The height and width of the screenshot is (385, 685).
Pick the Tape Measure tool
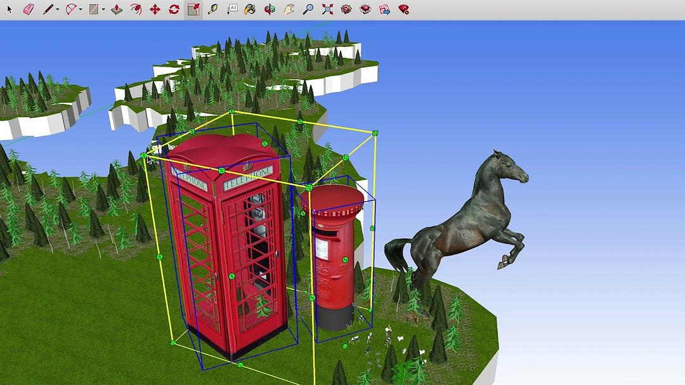[212, 10]
